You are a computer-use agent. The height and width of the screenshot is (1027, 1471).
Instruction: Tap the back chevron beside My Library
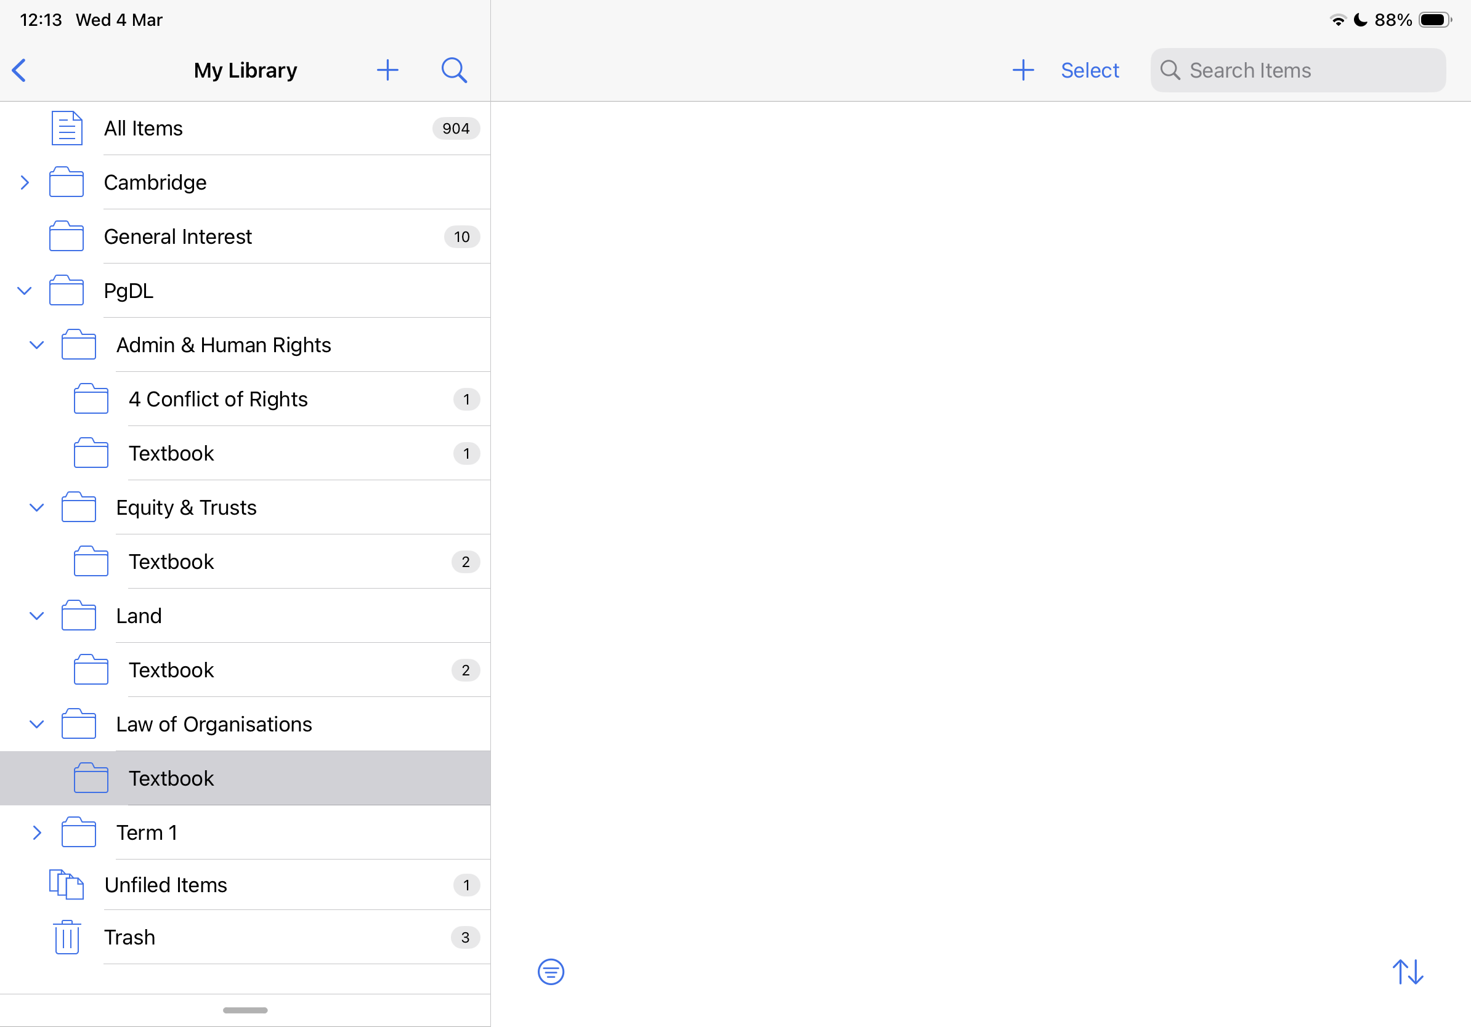(x=19, y=70)
